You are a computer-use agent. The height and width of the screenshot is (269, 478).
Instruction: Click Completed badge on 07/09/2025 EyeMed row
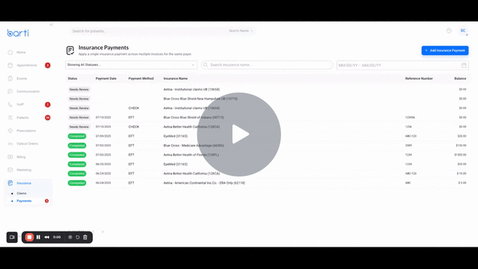pyautogui.click(x=77, y=136)
